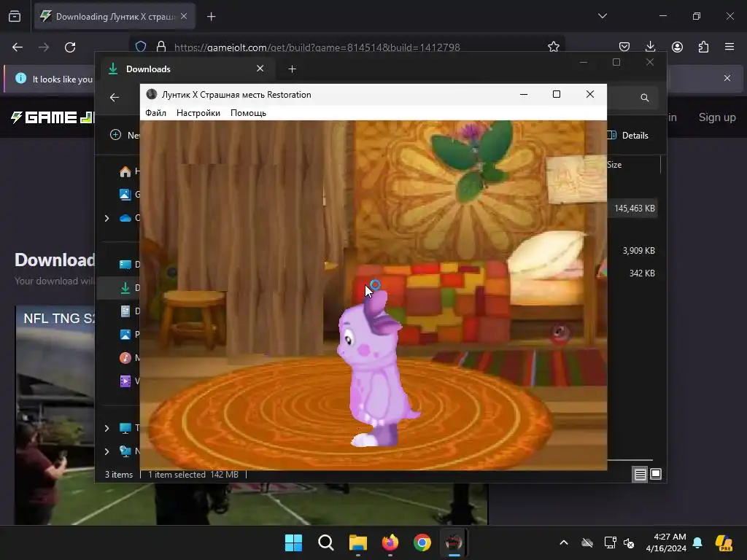Click Sign up on Game Jolt
This screenshot has height=560, width=747.
(x=717, y=117)
